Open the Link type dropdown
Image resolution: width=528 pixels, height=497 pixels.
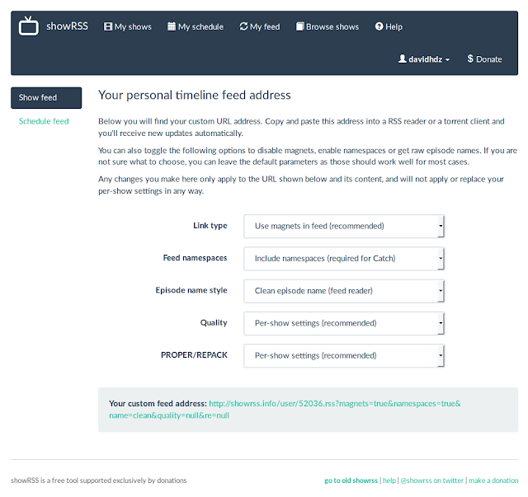[x=344, y=226]
